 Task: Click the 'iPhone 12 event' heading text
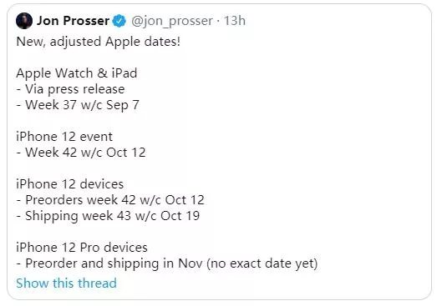click(x=64, y=137)
